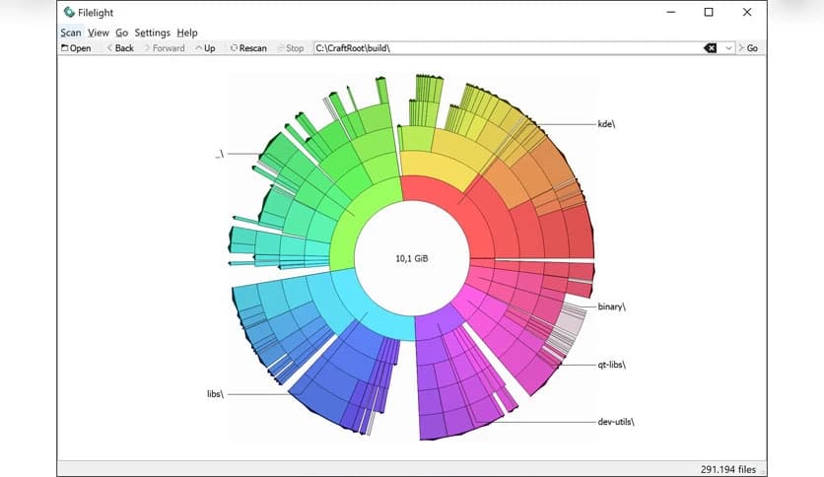Open the Settings menu
This screenshot has height=477, width=824.
152,33
